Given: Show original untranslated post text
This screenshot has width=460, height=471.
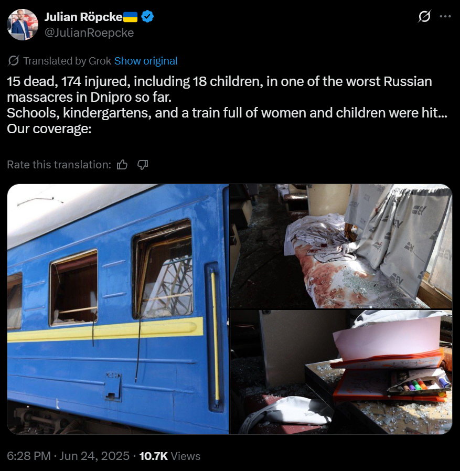Looking at the screenshot, I should click(146, 61).
